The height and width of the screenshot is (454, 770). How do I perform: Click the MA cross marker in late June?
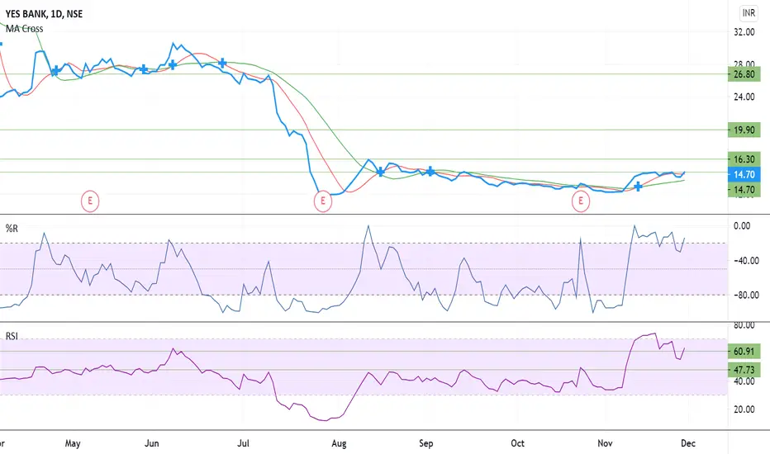tap(222, 63)
